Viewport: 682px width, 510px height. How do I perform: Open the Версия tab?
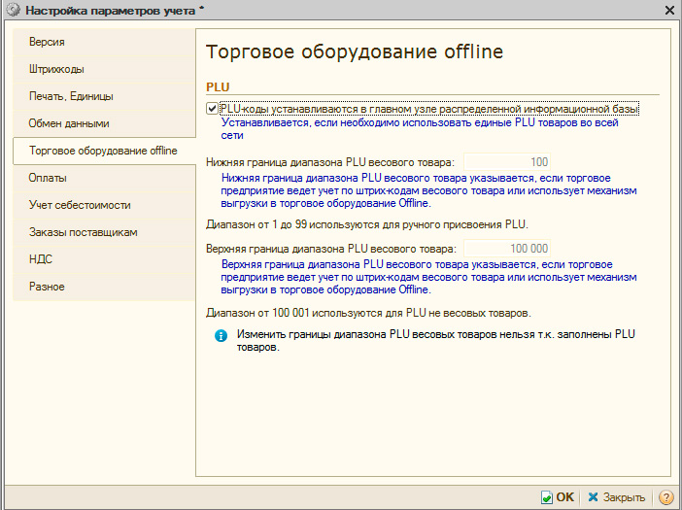[47, 43]
